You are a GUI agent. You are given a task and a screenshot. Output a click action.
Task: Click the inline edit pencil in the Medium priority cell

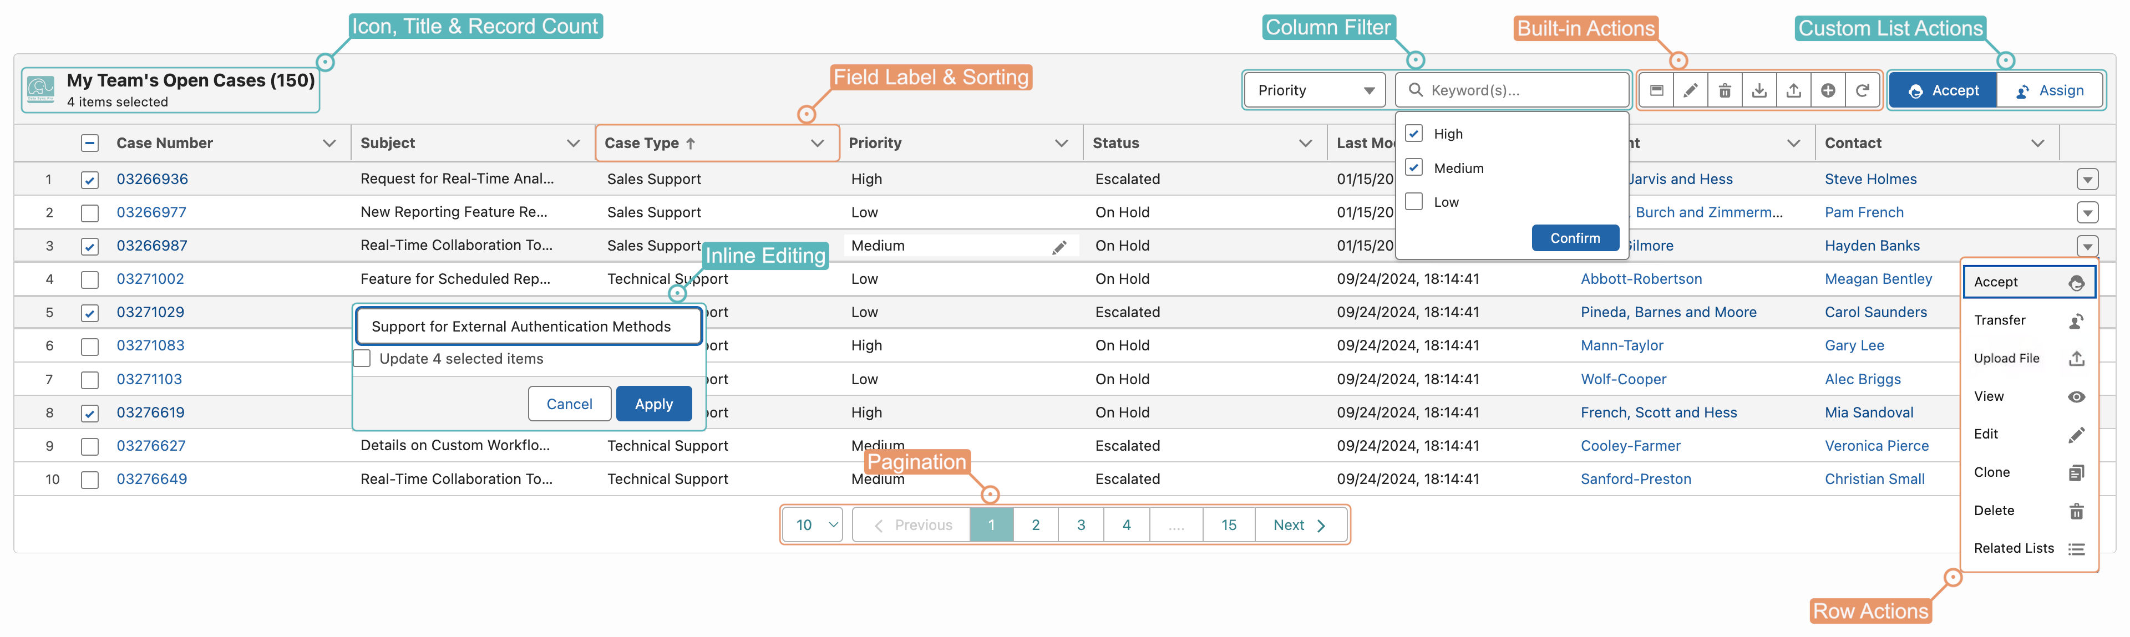(1059, 247)
